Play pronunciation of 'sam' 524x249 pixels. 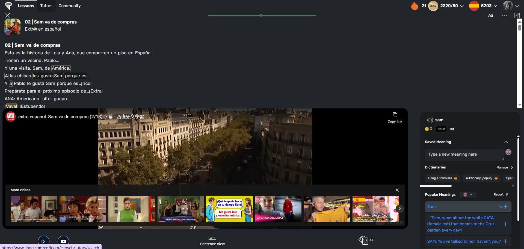pos(430,120)
